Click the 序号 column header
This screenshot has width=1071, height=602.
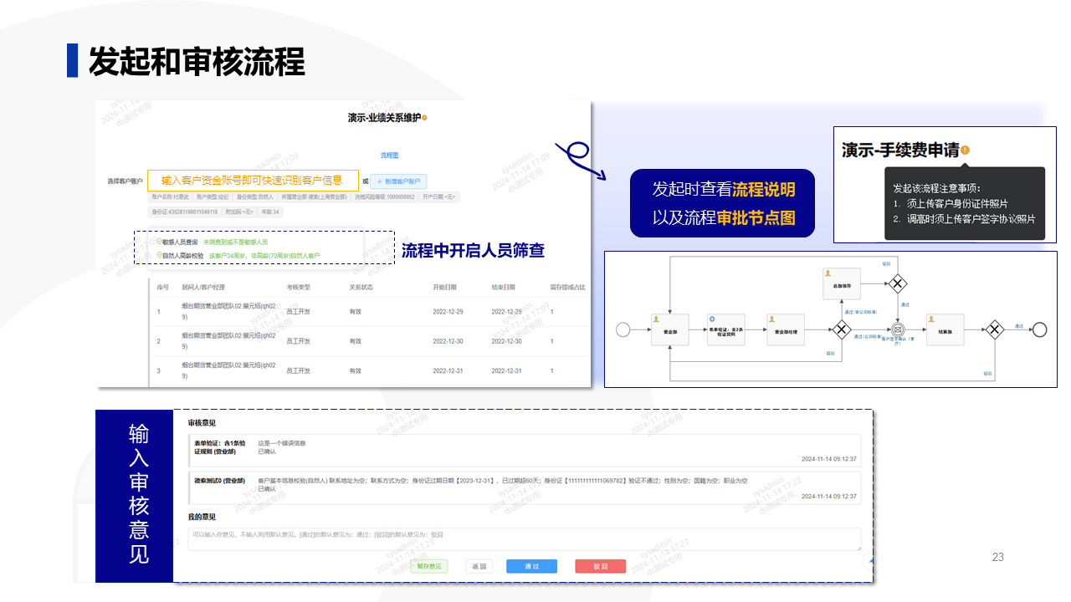tap(162, 287)
